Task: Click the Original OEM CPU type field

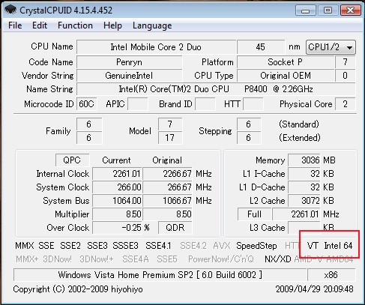Action: tap(286, 76)
